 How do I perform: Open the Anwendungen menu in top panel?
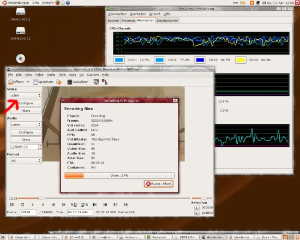tap(19, 3)
